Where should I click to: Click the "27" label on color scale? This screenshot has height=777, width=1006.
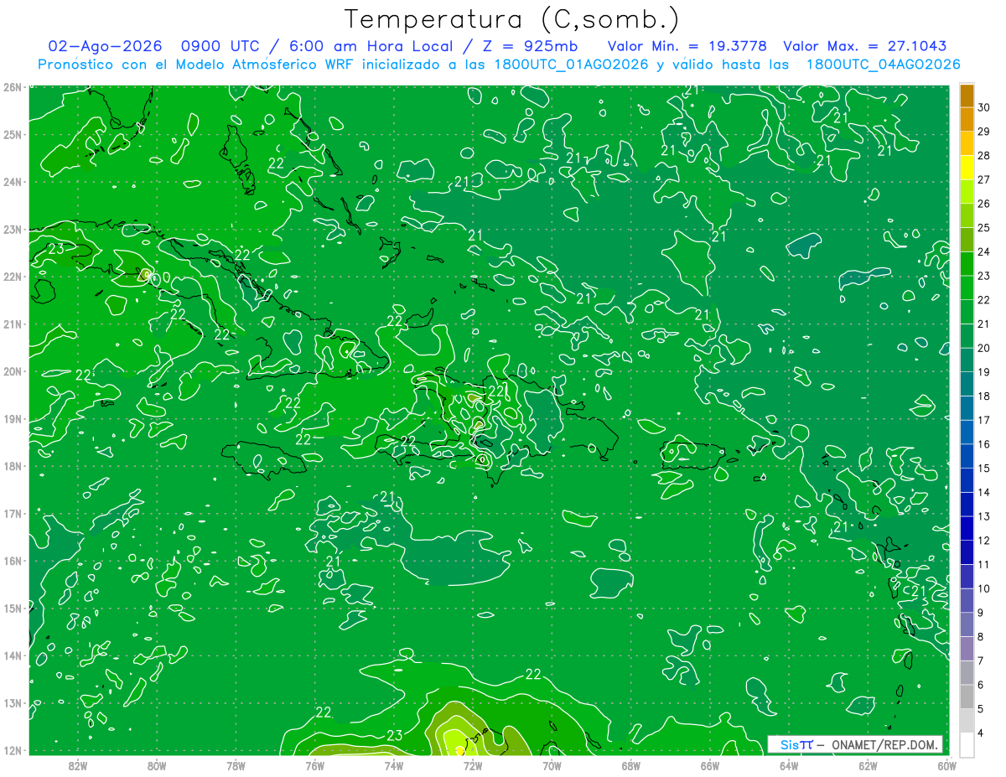983,179
